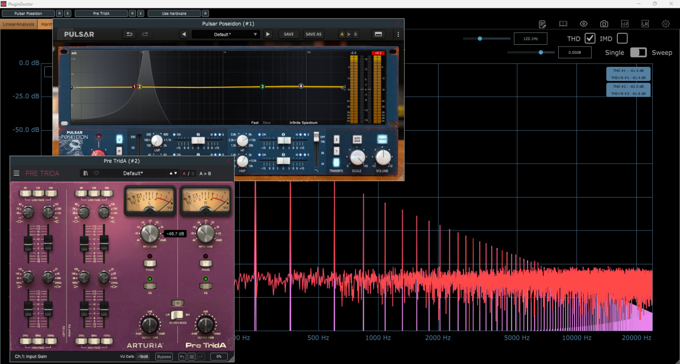680x364 pixels.
Task: Toggle the right channel PHASE switch in Pre TridA
Action: (x=206, y=263)
